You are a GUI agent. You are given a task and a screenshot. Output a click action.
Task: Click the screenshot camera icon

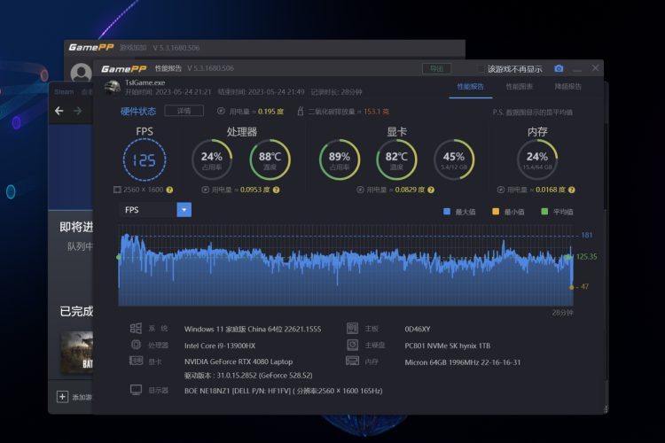(559, 68)
